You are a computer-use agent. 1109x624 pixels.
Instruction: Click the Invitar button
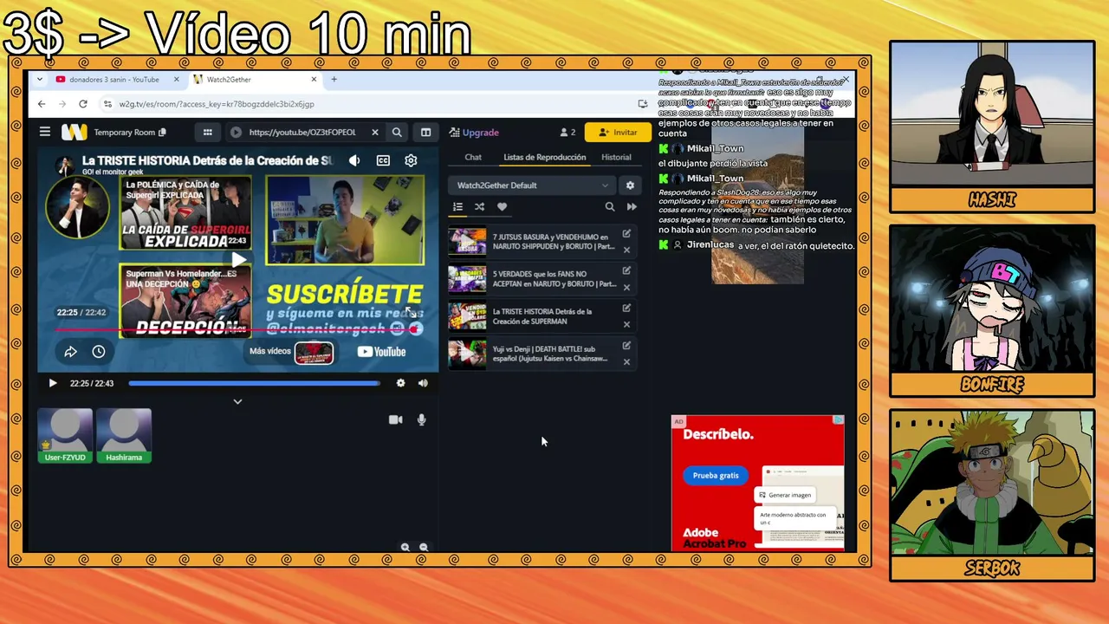(618, 132)
